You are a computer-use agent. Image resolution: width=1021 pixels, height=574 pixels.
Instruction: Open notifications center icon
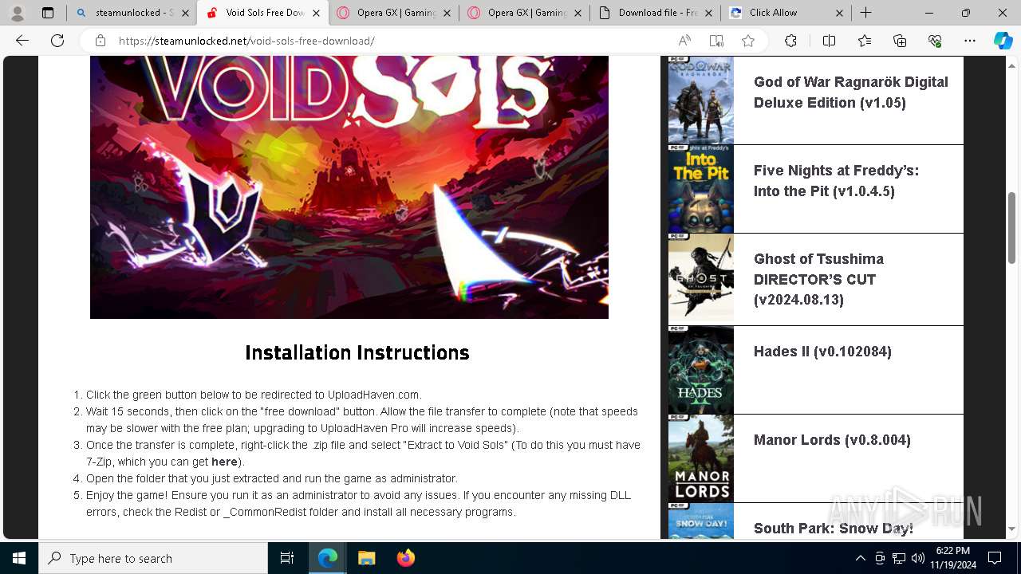coord(995,558)
